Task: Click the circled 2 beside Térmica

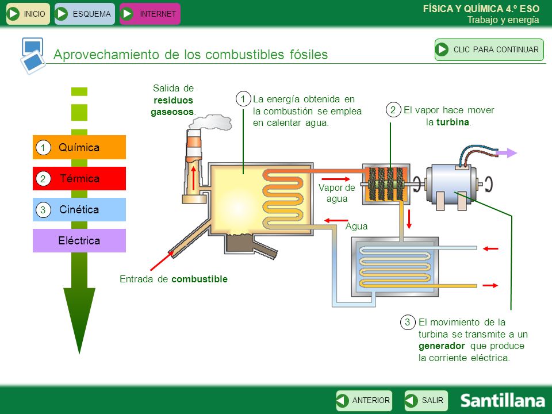Action: click(x=43, y=179)
